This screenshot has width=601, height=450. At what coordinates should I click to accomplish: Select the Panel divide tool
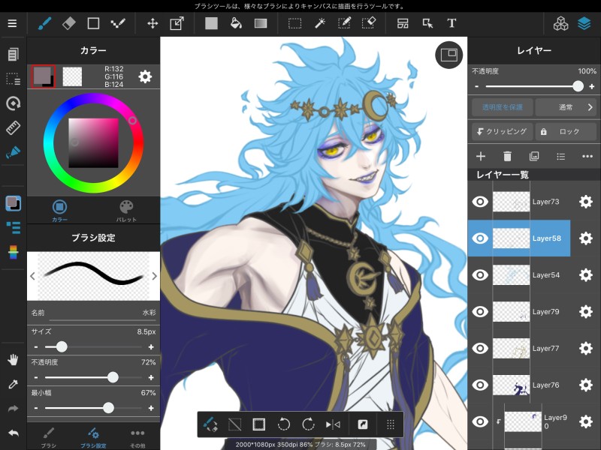click(x=403, y=23)
